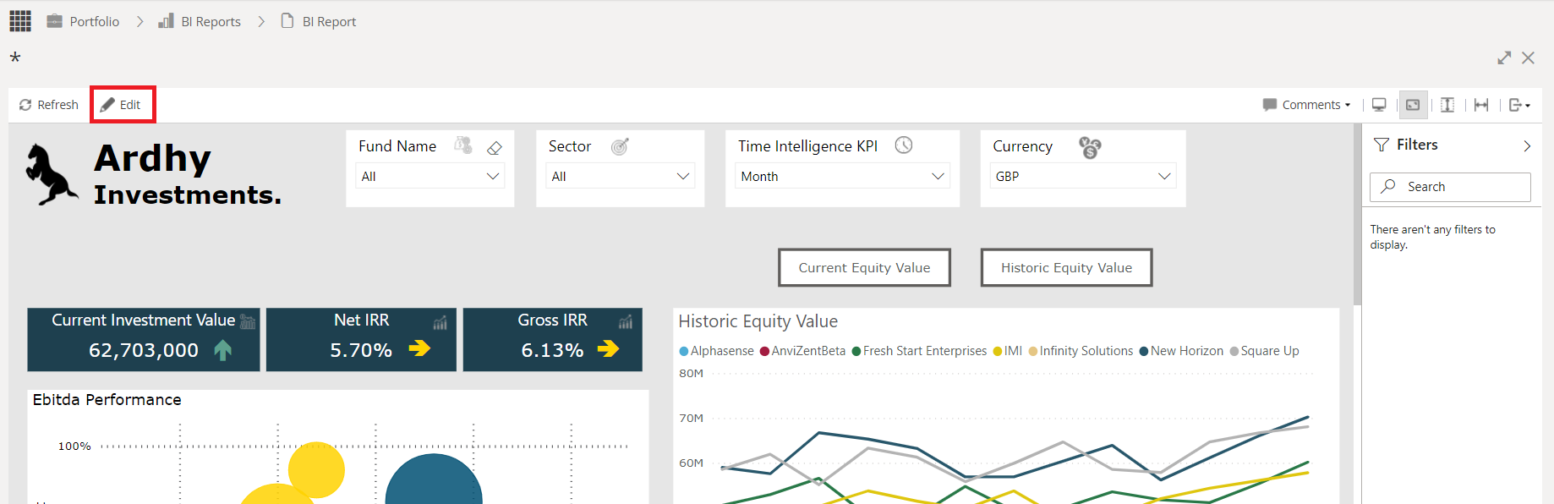Image resolution: width=1554 pixels, height=504 pixels.
Task: Collapse the Filters pane chevron
Action: click(x=1527, y=145)
